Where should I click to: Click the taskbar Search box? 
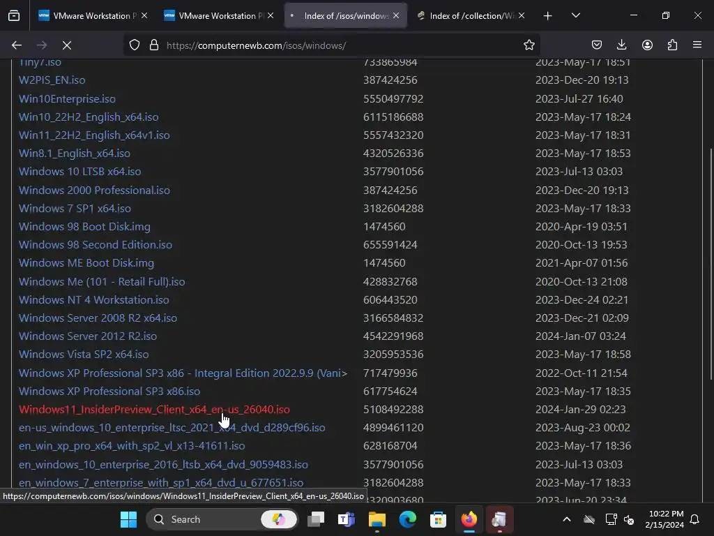point(222,519)
